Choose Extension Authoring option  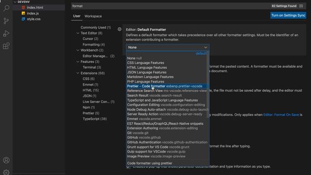[x=167, y=128]
